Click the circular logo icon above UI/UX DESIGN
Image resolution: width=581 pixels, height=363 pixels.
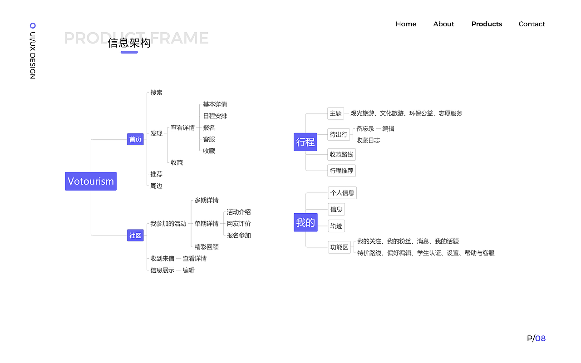click(x=32, y=25)
